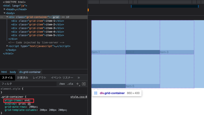Open the イベント リスナー tab
The width and height of the screenshot is (204, 115).
pyautogui.click(x=62, y=78)
